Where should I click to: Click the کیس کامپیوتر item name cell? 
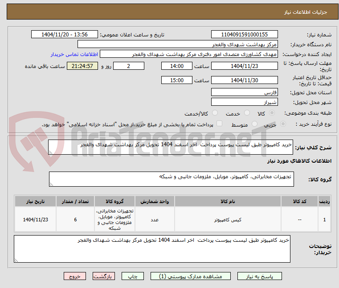point(228,220)
